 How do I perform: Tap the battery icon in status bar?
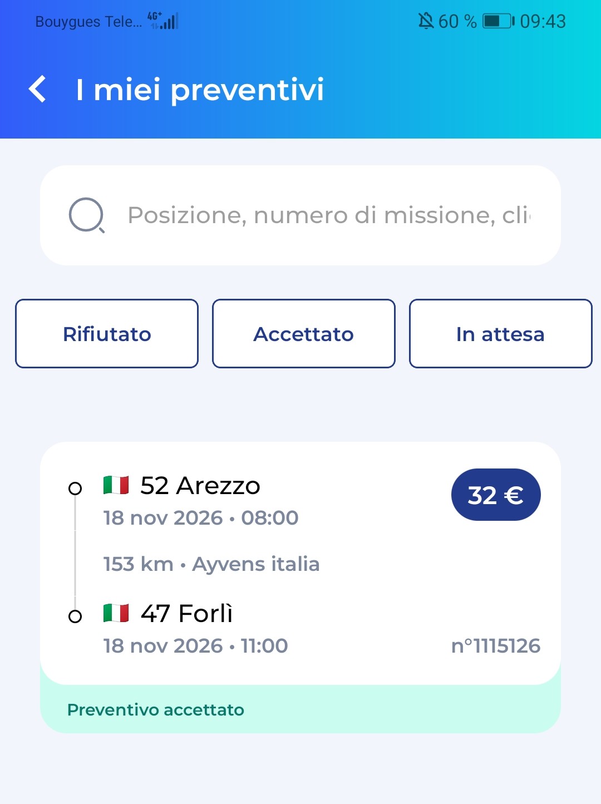click(x=499, y=21)
